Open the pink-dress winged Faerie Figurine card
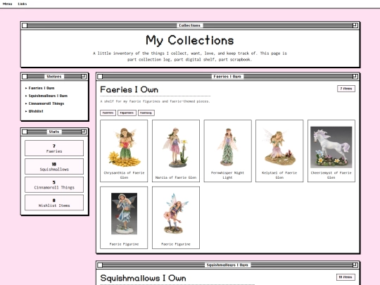The image size is (380, 285). tap(176, 217)
